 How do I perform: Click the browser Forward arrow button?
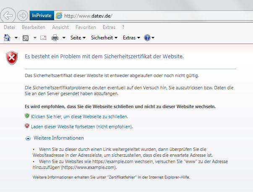click(23, 16)
